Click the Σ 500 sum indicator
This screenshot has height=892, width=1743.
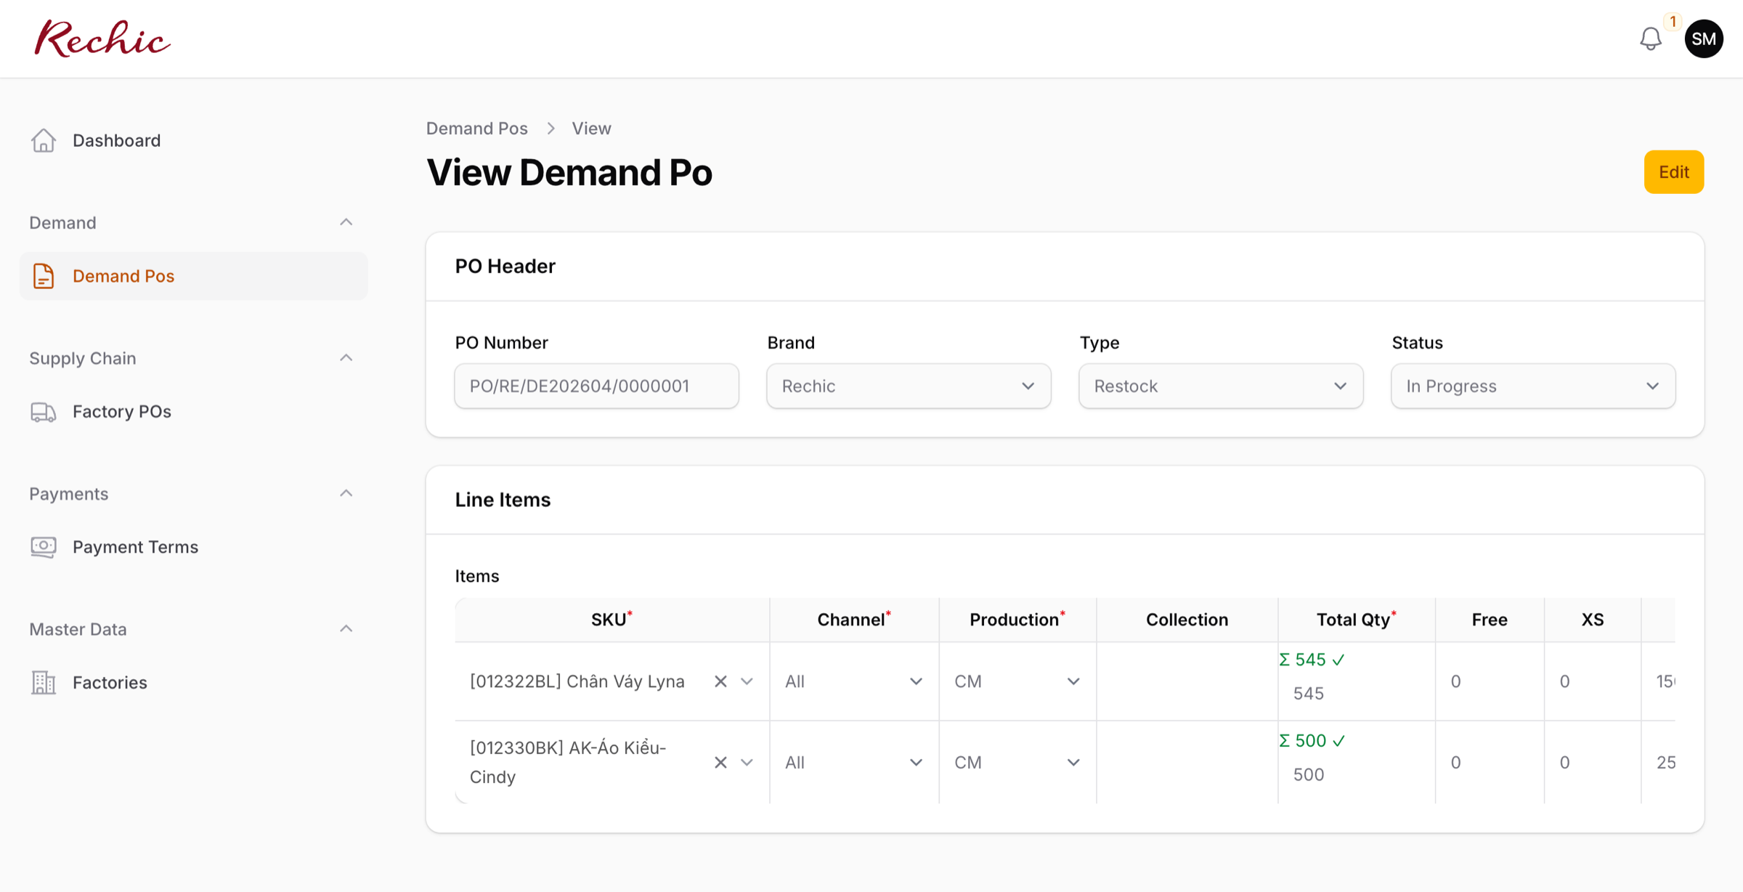[1312, 740]
